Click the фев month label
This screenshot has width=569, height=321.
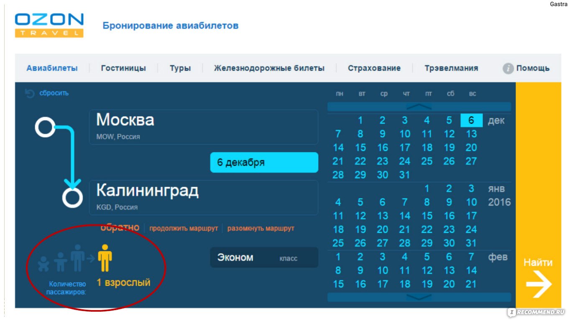(x=498, y=257)
